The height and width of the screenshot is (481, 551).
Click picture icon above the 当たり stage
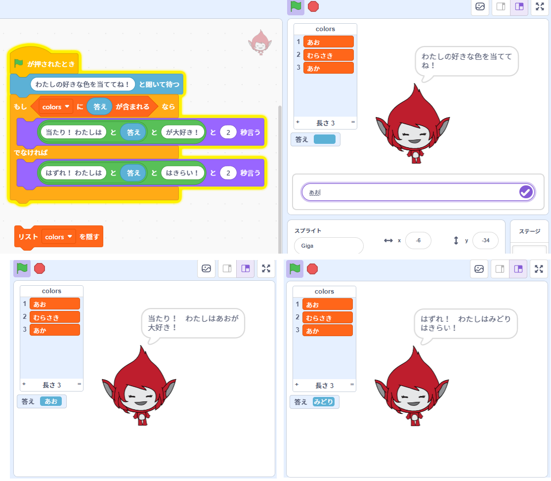[x=206, y=268]
